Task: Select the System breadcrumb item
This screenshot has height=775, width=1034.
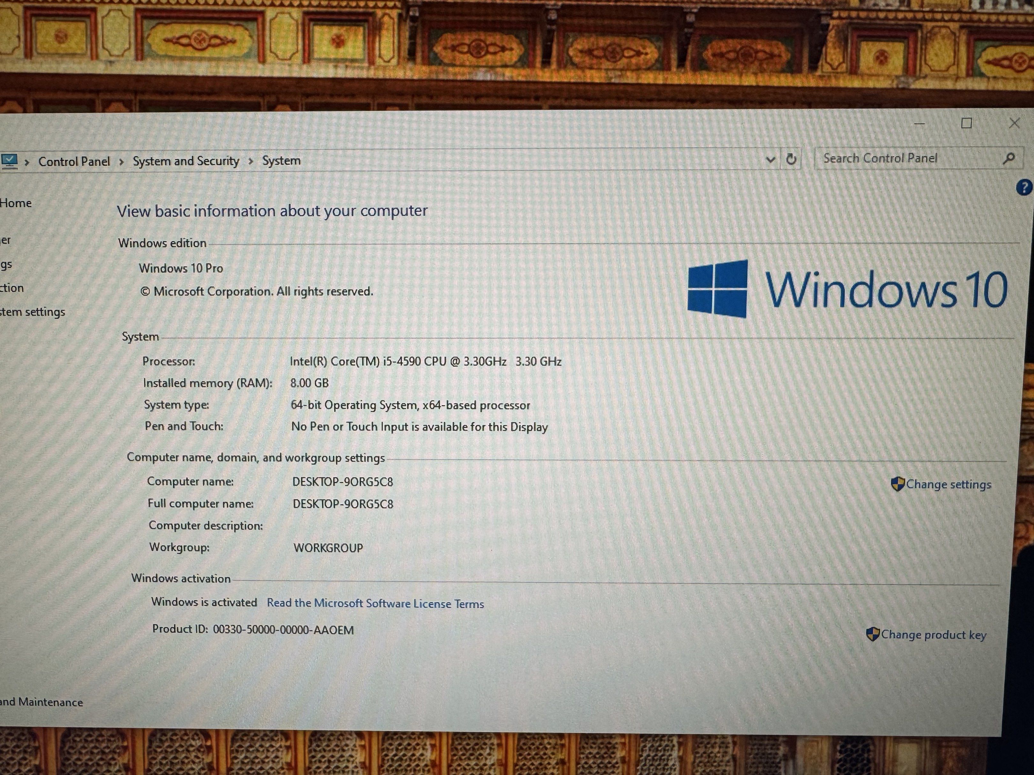Action: pos(281,161)
